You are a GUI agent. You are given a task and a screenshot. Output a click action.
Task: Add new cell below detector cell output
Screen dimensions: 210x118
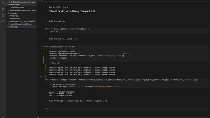[x=41, y=76]
